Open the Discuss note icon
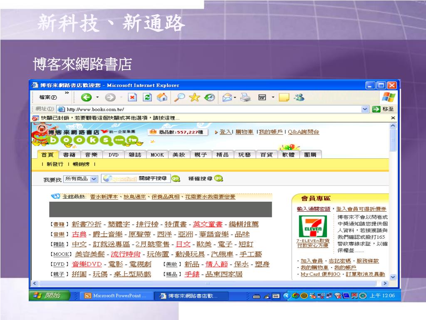Viewport: 426px width, 320px height. click(x=284, y=97)
